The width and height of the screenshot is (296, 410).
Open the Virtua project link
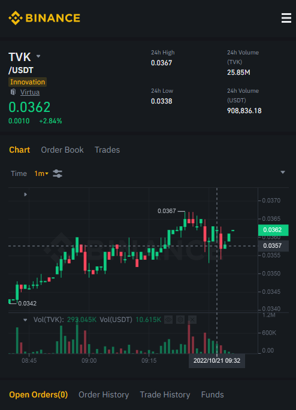tap(30, 92)
